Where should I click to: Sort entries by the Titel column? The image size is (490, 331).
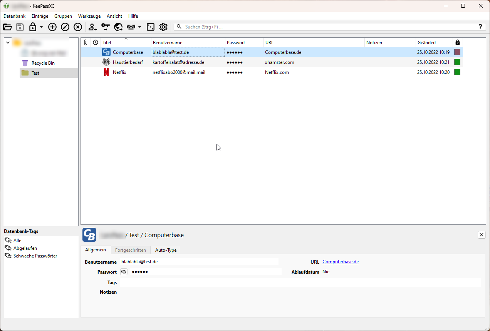point(126,43)
